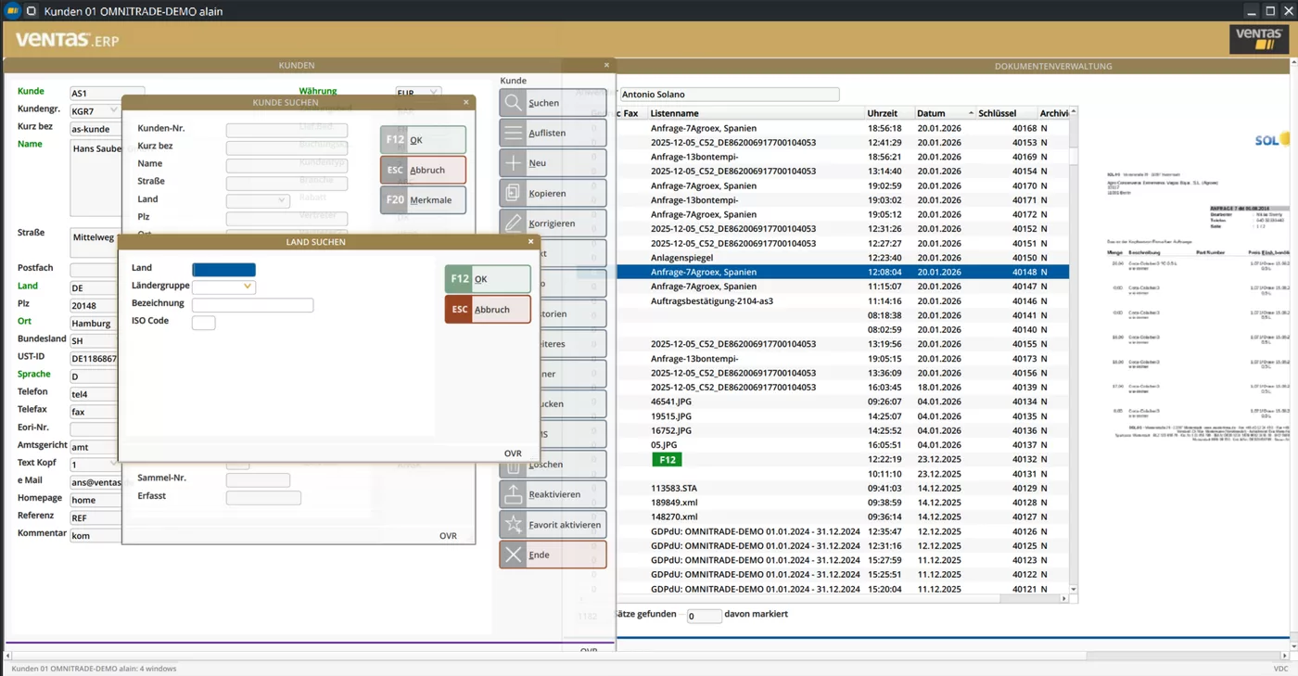Click the Kopieren copy icon

point(514,193)
